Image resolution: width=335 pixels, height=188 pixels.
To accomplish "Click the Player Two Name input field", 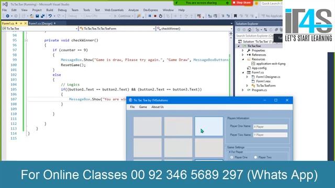I will [x=270, y=135].
